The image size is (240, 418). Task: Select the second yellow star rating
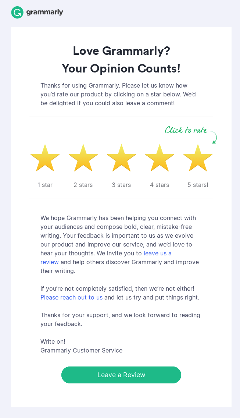point(83,157)
